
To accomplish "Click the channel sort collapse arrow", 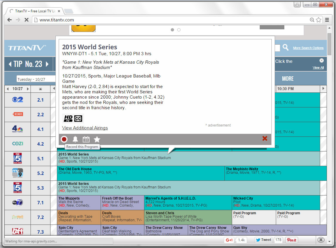I will (40, 89).
